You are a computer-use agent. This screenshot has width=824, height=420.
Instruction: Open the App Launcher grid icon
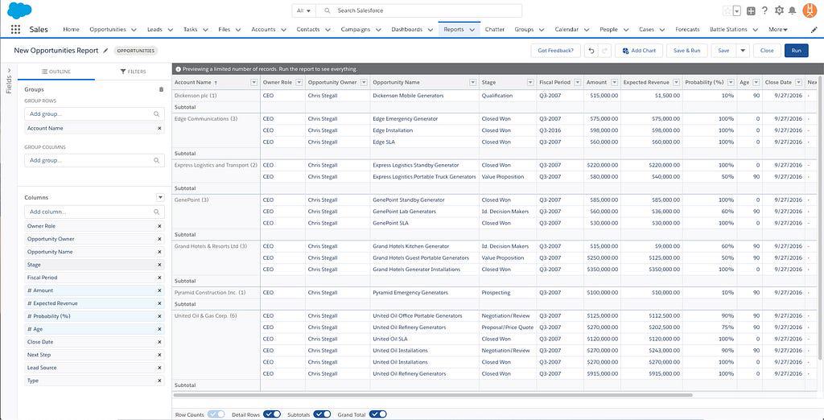[x=15, y=30]
